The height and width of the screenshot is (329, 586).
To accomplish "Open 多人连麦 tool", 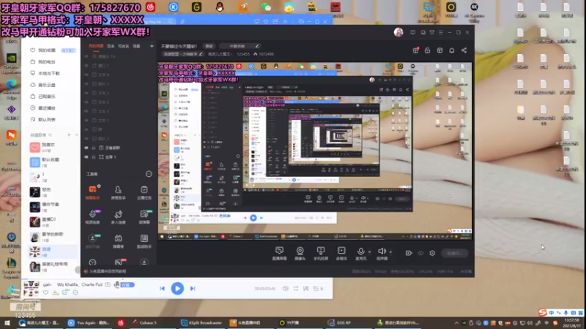I will pos(118,216).
